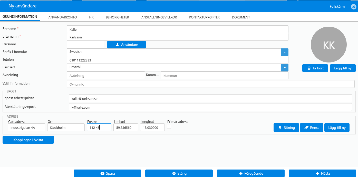Viewport: 358px width, 179px height.
Task: Expand the Färdsätt dropdown arrow
Action: tap(285, 68)
